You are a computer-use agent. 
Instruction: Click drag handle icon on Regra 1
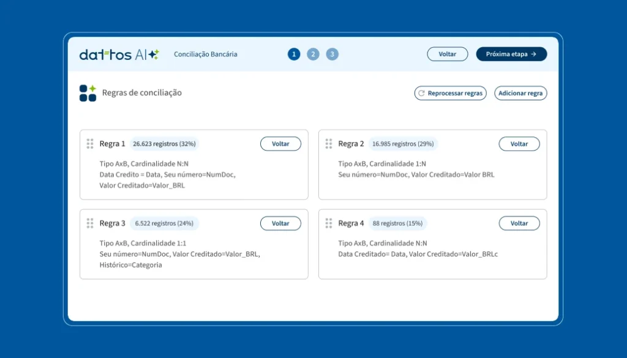[x=90, y=144]
